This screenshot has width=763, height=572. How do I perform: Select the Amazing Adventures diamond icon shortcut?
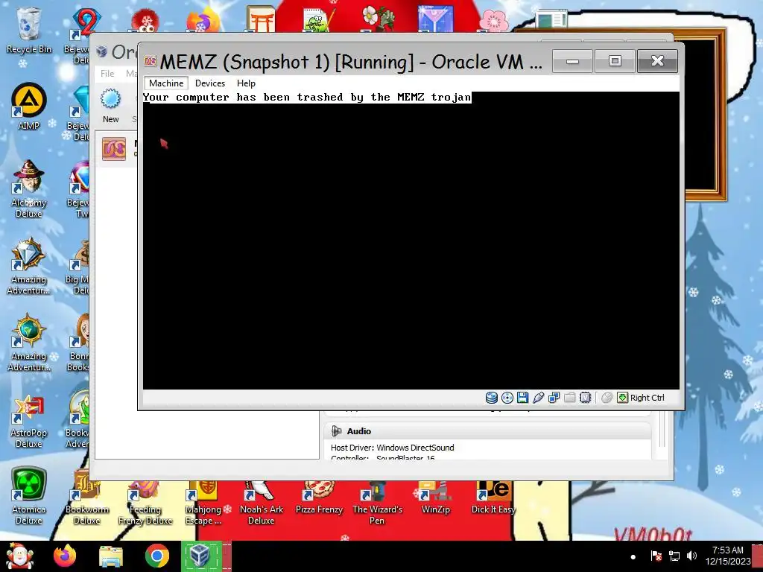pos(29,266)
